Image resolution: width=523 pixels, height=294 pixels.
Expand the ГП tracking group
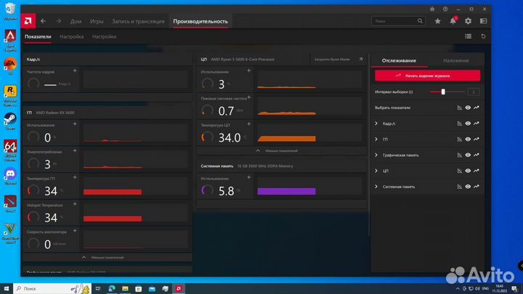(376, 139)
